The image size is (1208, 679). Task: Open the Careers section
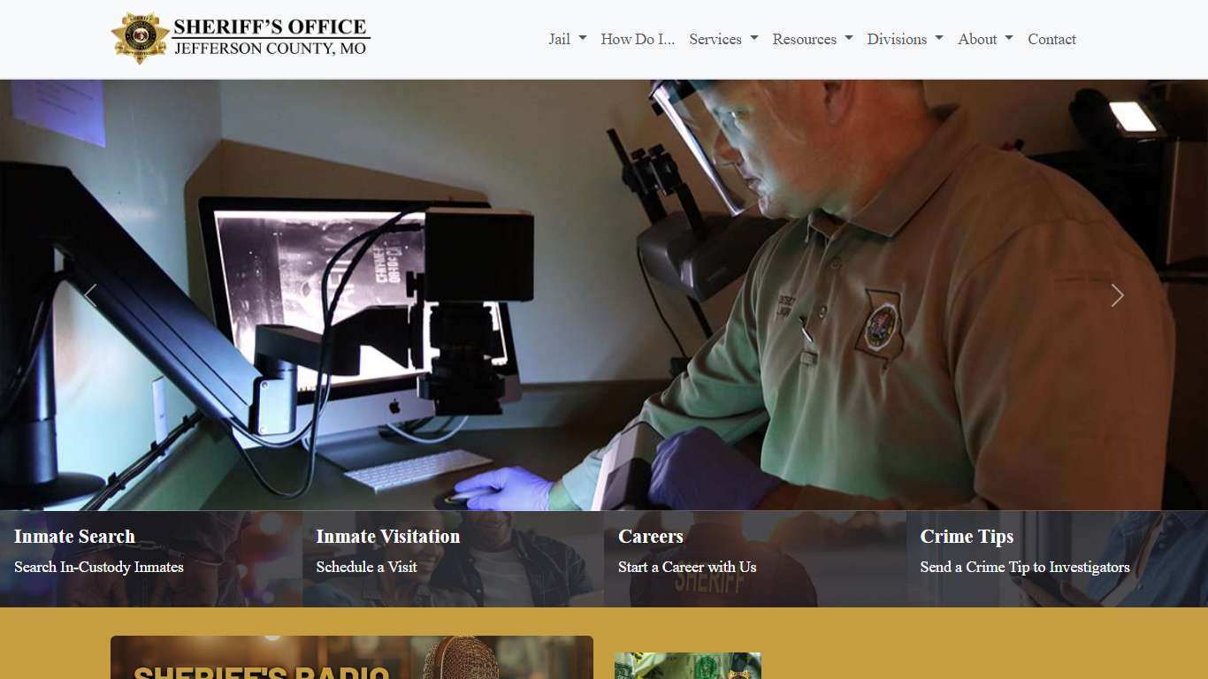(650, 537)
